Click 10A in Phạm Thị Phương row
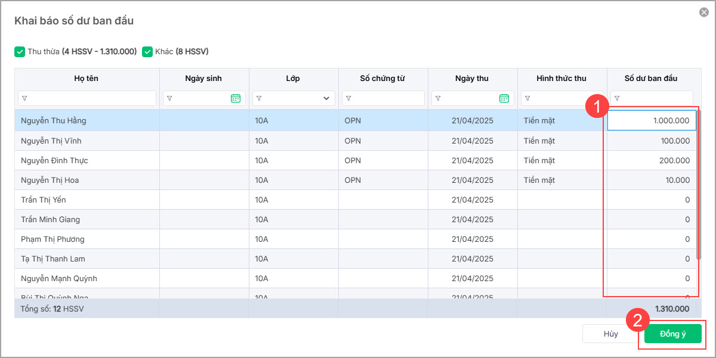The width and height of the screenshot is (716, 358). tap(261, 239)
